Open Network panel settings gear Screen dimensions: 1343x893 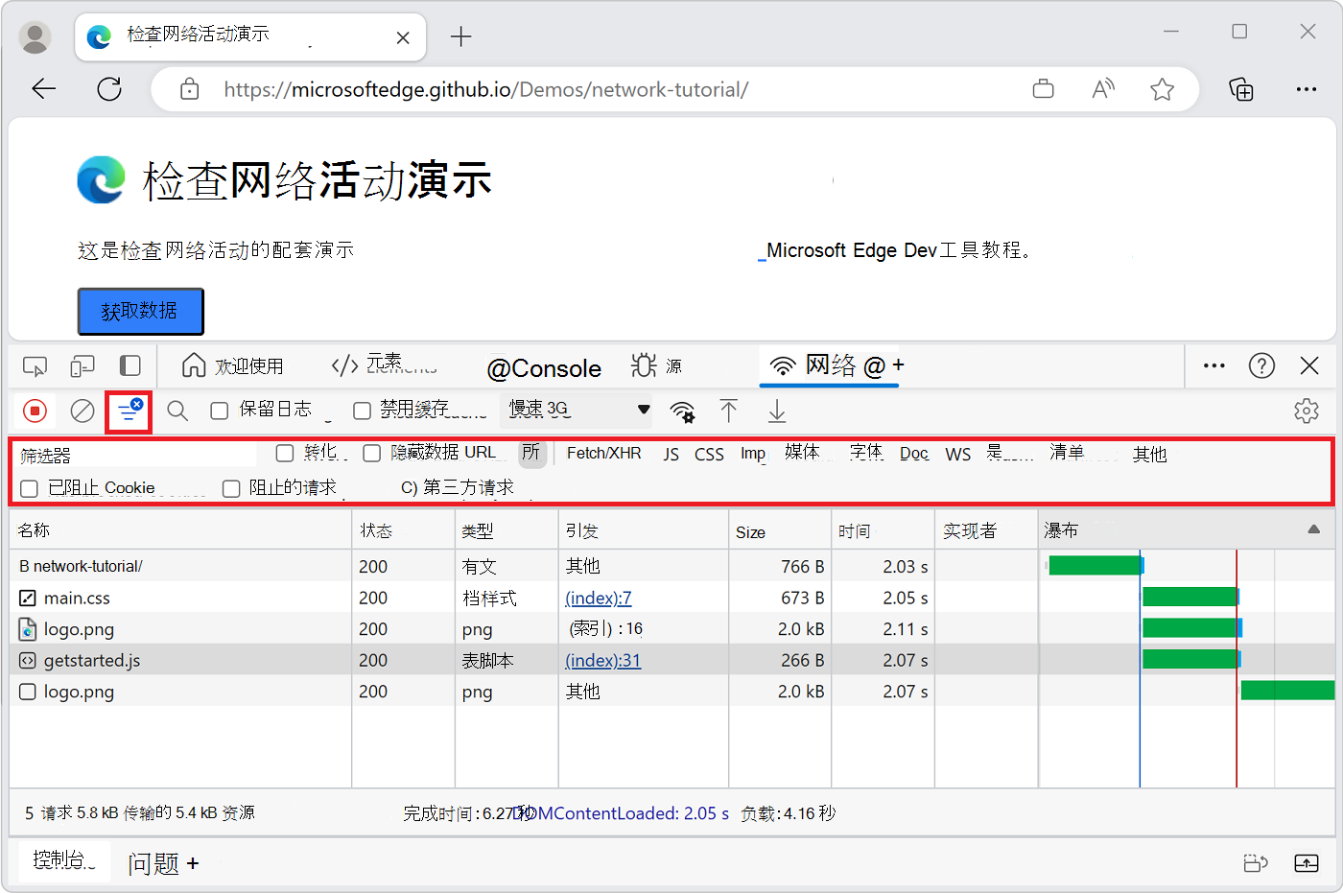1307,411
